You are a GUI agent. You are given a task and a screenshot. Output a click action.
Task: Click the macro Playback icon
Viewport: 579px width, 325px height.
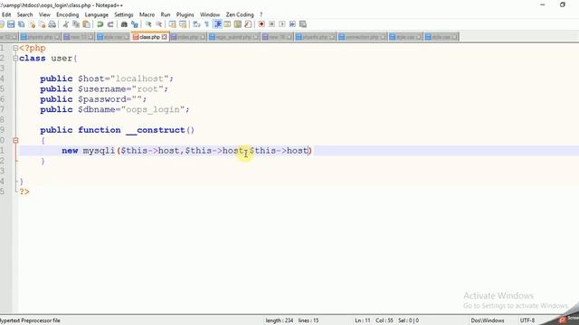(x=282, y=24)
